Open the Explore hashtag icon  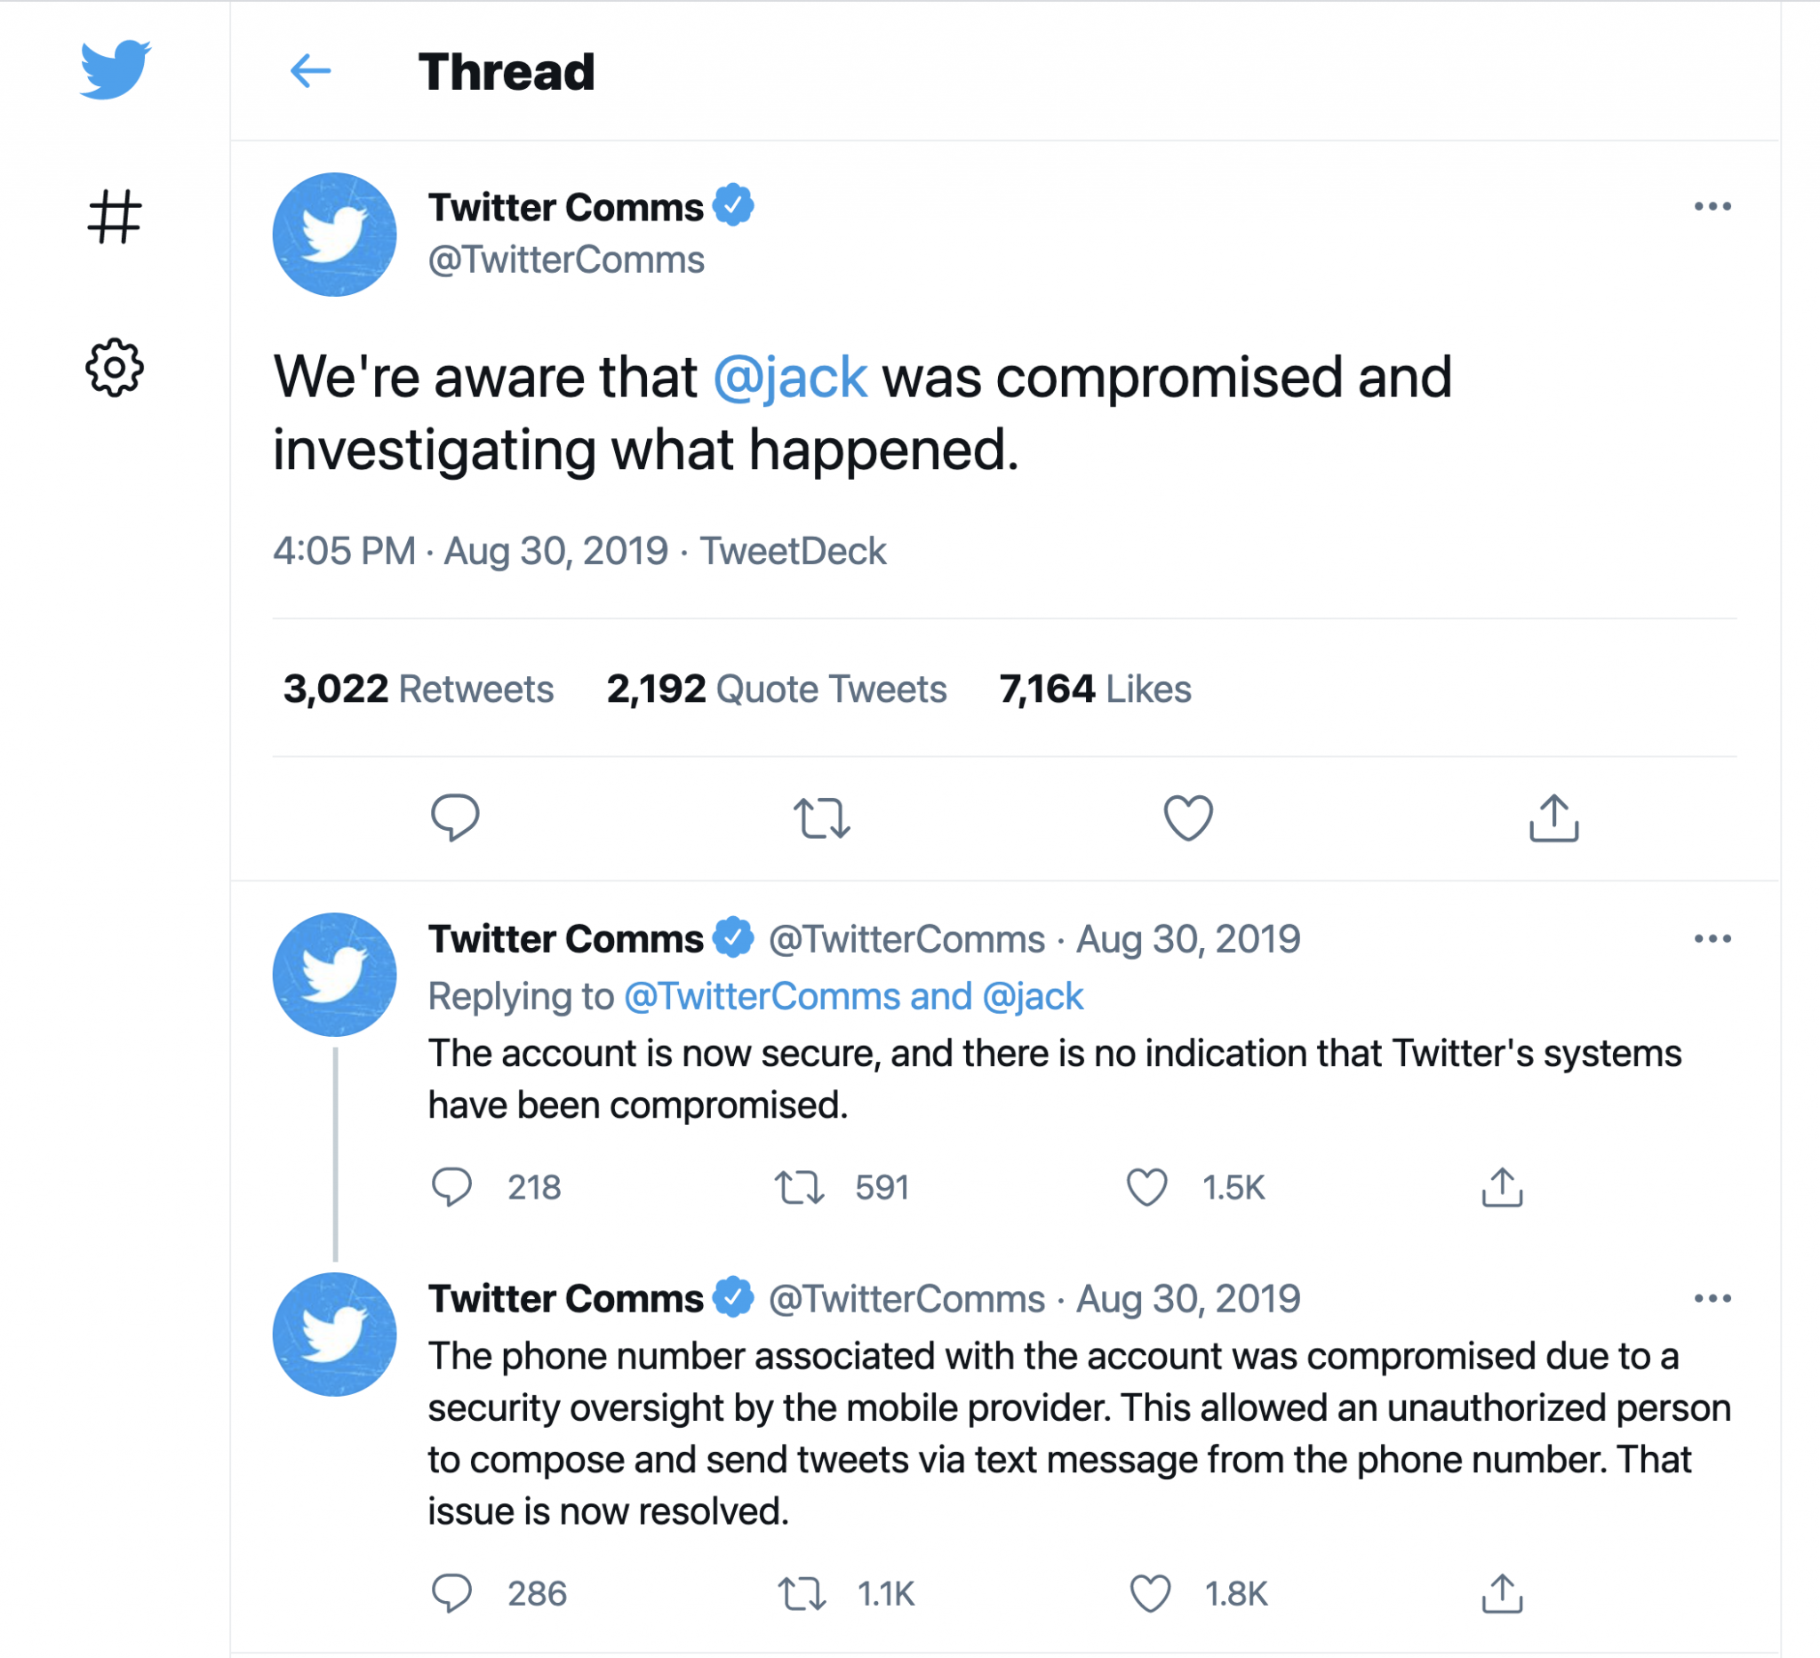(x=115, y=217)
